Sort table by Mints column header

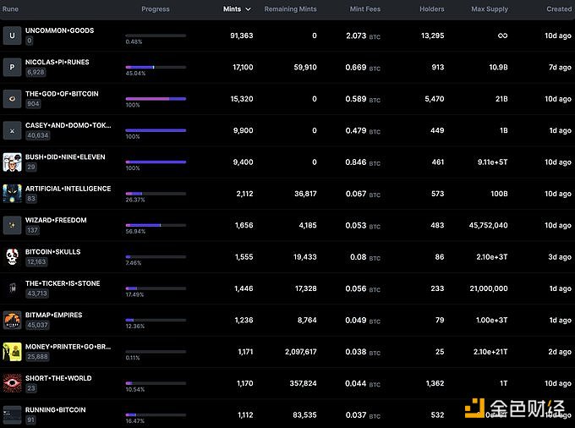coord(233,8)
